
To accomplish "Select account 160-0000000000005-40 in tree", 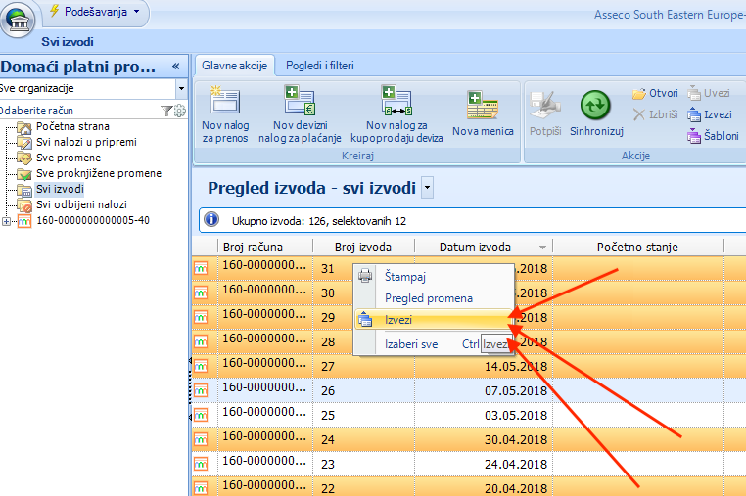I will [x=93, y=221].
